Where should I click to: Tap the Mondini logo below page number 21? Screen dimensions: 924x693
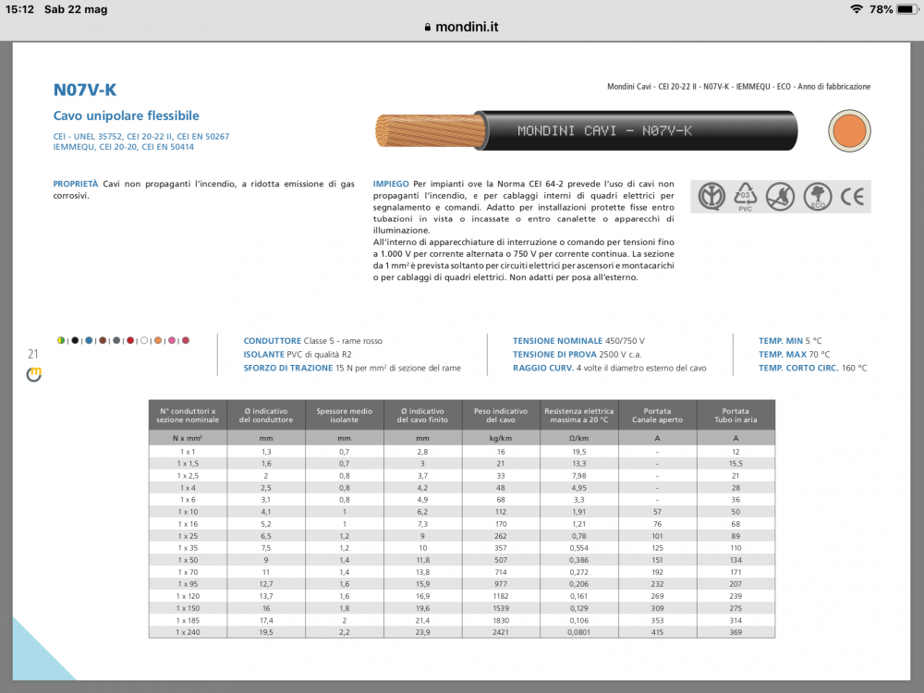point(34,374)
